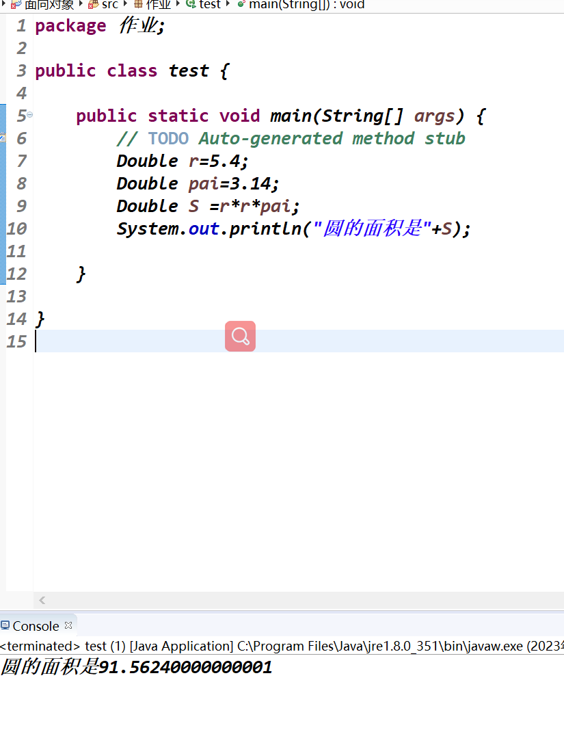Screen dimensions: 564x745
Task: Expand the breadcrumb arrow after 'src'
Action: tap(125, 4)
